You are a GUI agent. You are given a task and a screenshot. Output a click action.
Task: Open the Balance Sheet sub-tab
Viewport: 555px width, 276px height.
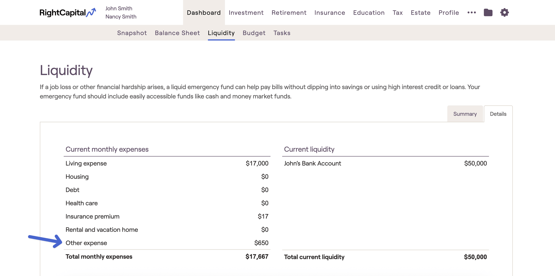click(177, 33)
